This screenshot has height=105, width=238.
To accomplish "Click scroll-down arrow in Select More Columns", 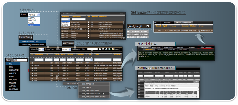I will [x=124, y=38].
